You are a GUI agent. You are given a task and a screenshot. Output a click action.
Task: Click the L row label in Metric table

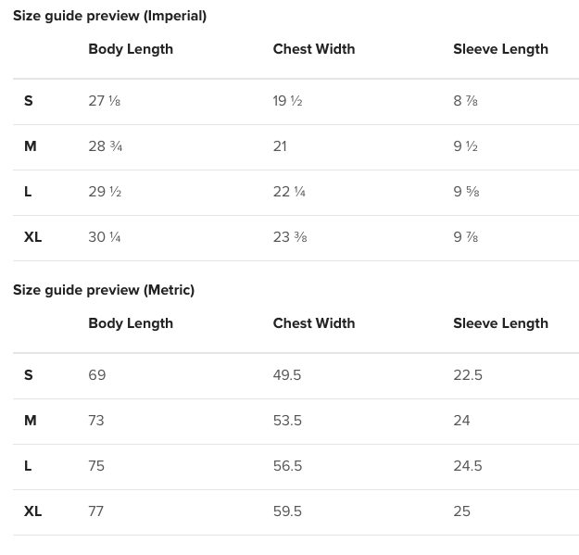[x=28, y=466]
